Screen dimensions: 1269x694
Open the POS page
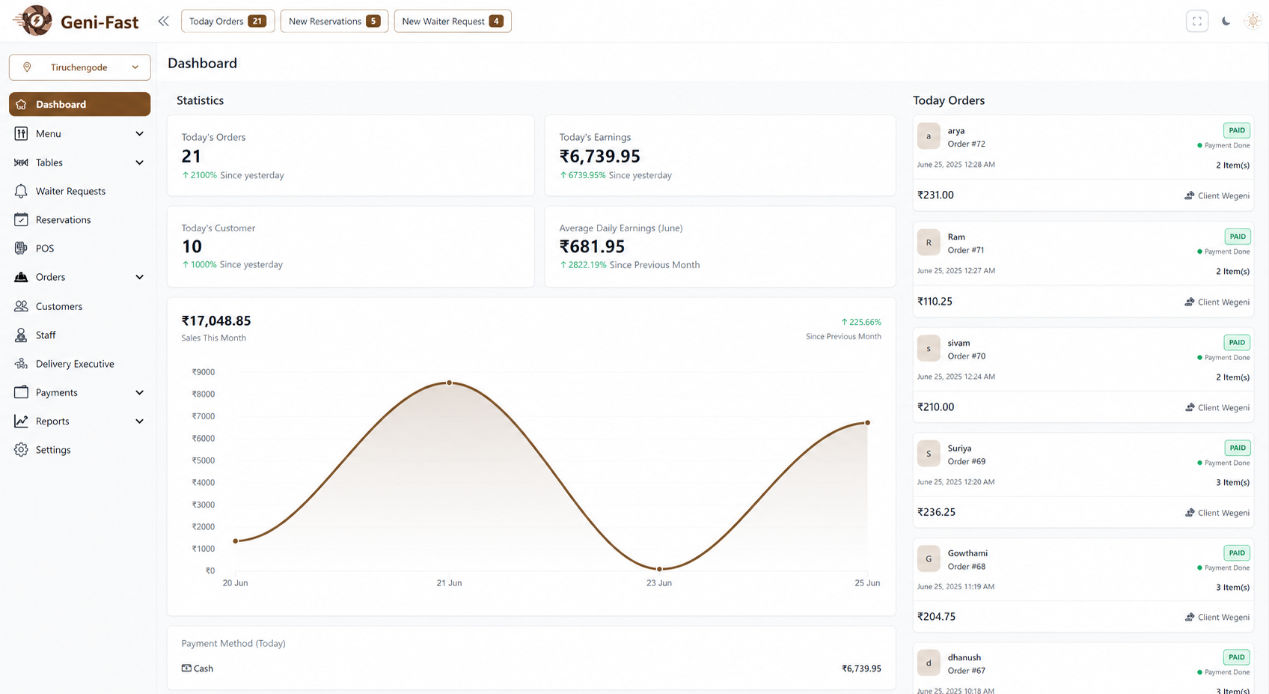45,248
